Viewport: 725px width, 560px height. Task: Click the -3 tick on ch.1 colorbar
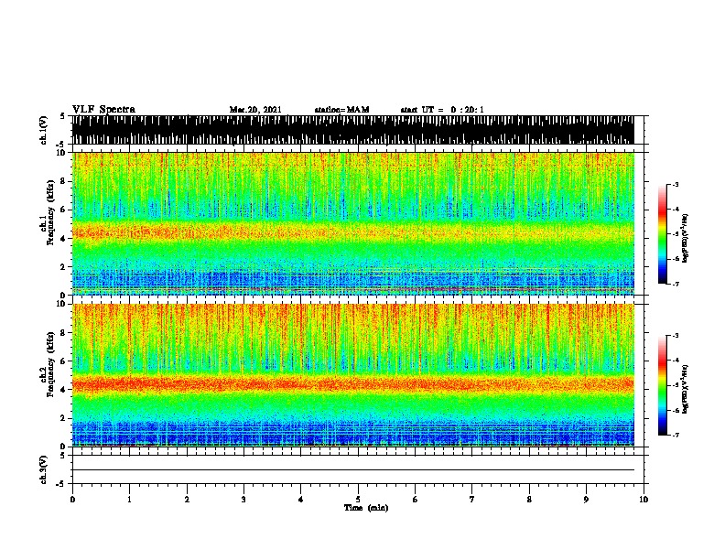pos(676,185)
